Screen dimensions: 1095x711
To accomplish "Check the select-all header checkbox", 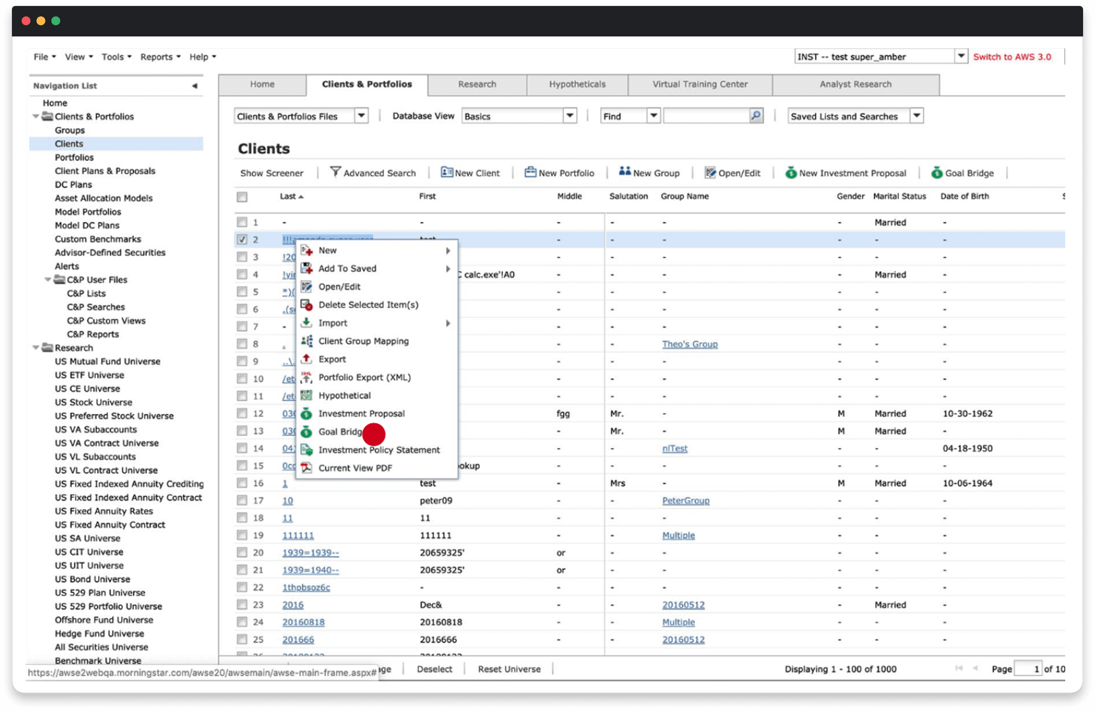I will pyautogui.click(x=242, y=197).
